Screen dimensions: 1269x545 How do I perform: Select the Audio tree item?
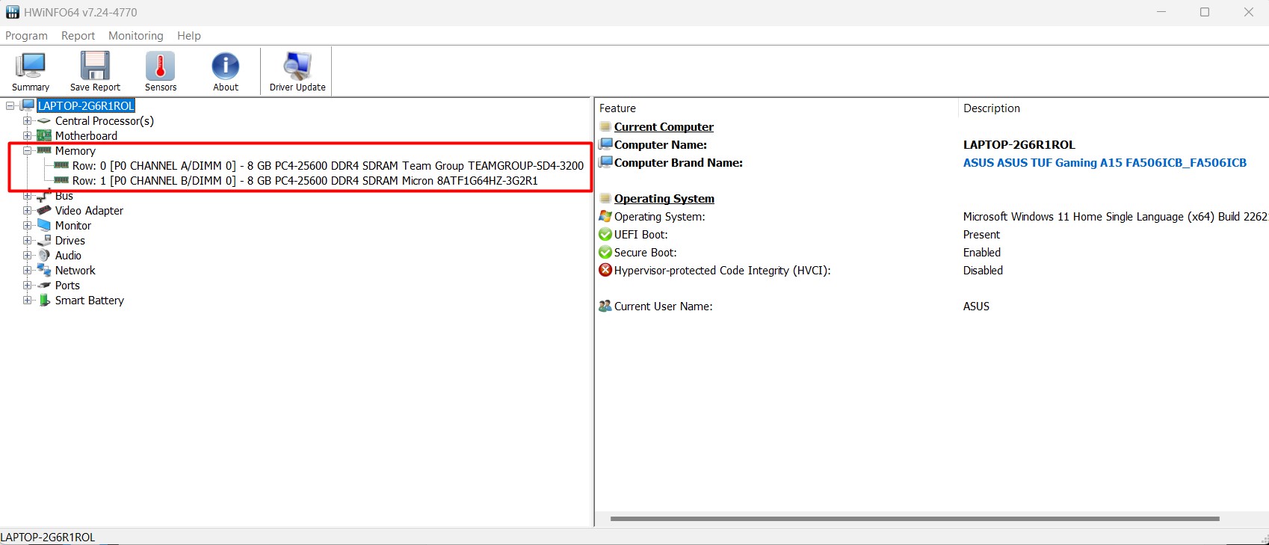tap(68, 255)
